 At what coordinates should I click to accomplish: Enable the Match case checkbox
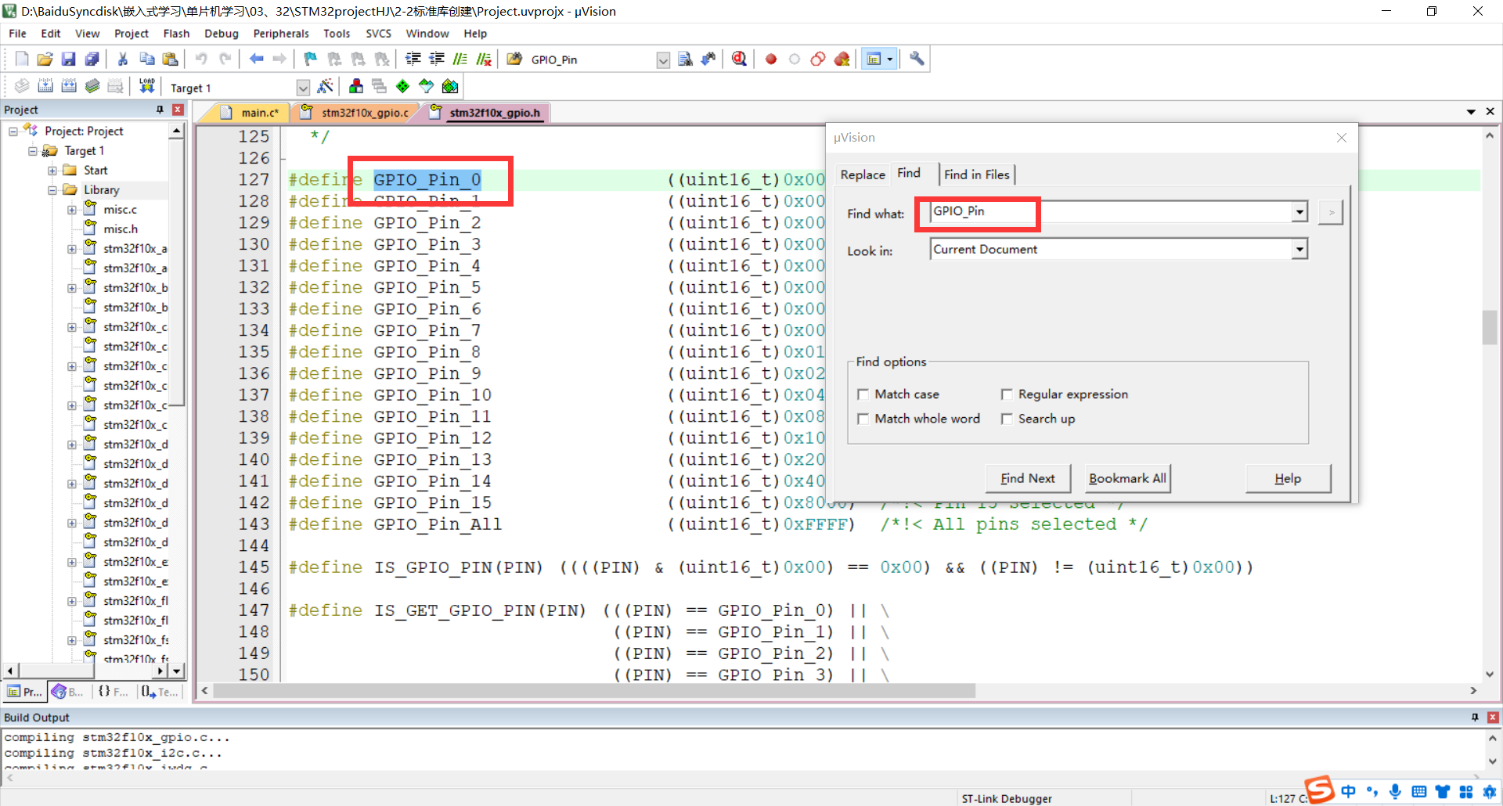(863, 394)
